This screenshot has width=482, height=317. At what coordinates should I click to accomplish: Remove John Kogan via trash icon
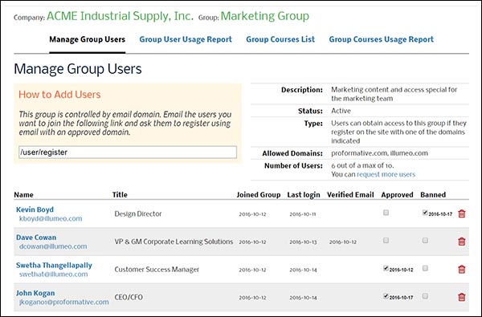coord(461,297)
